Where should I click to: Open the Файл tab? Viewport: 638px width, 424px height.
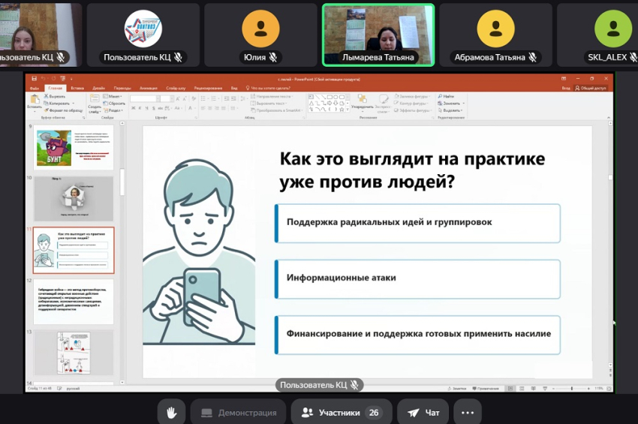(x=35, y=88)
